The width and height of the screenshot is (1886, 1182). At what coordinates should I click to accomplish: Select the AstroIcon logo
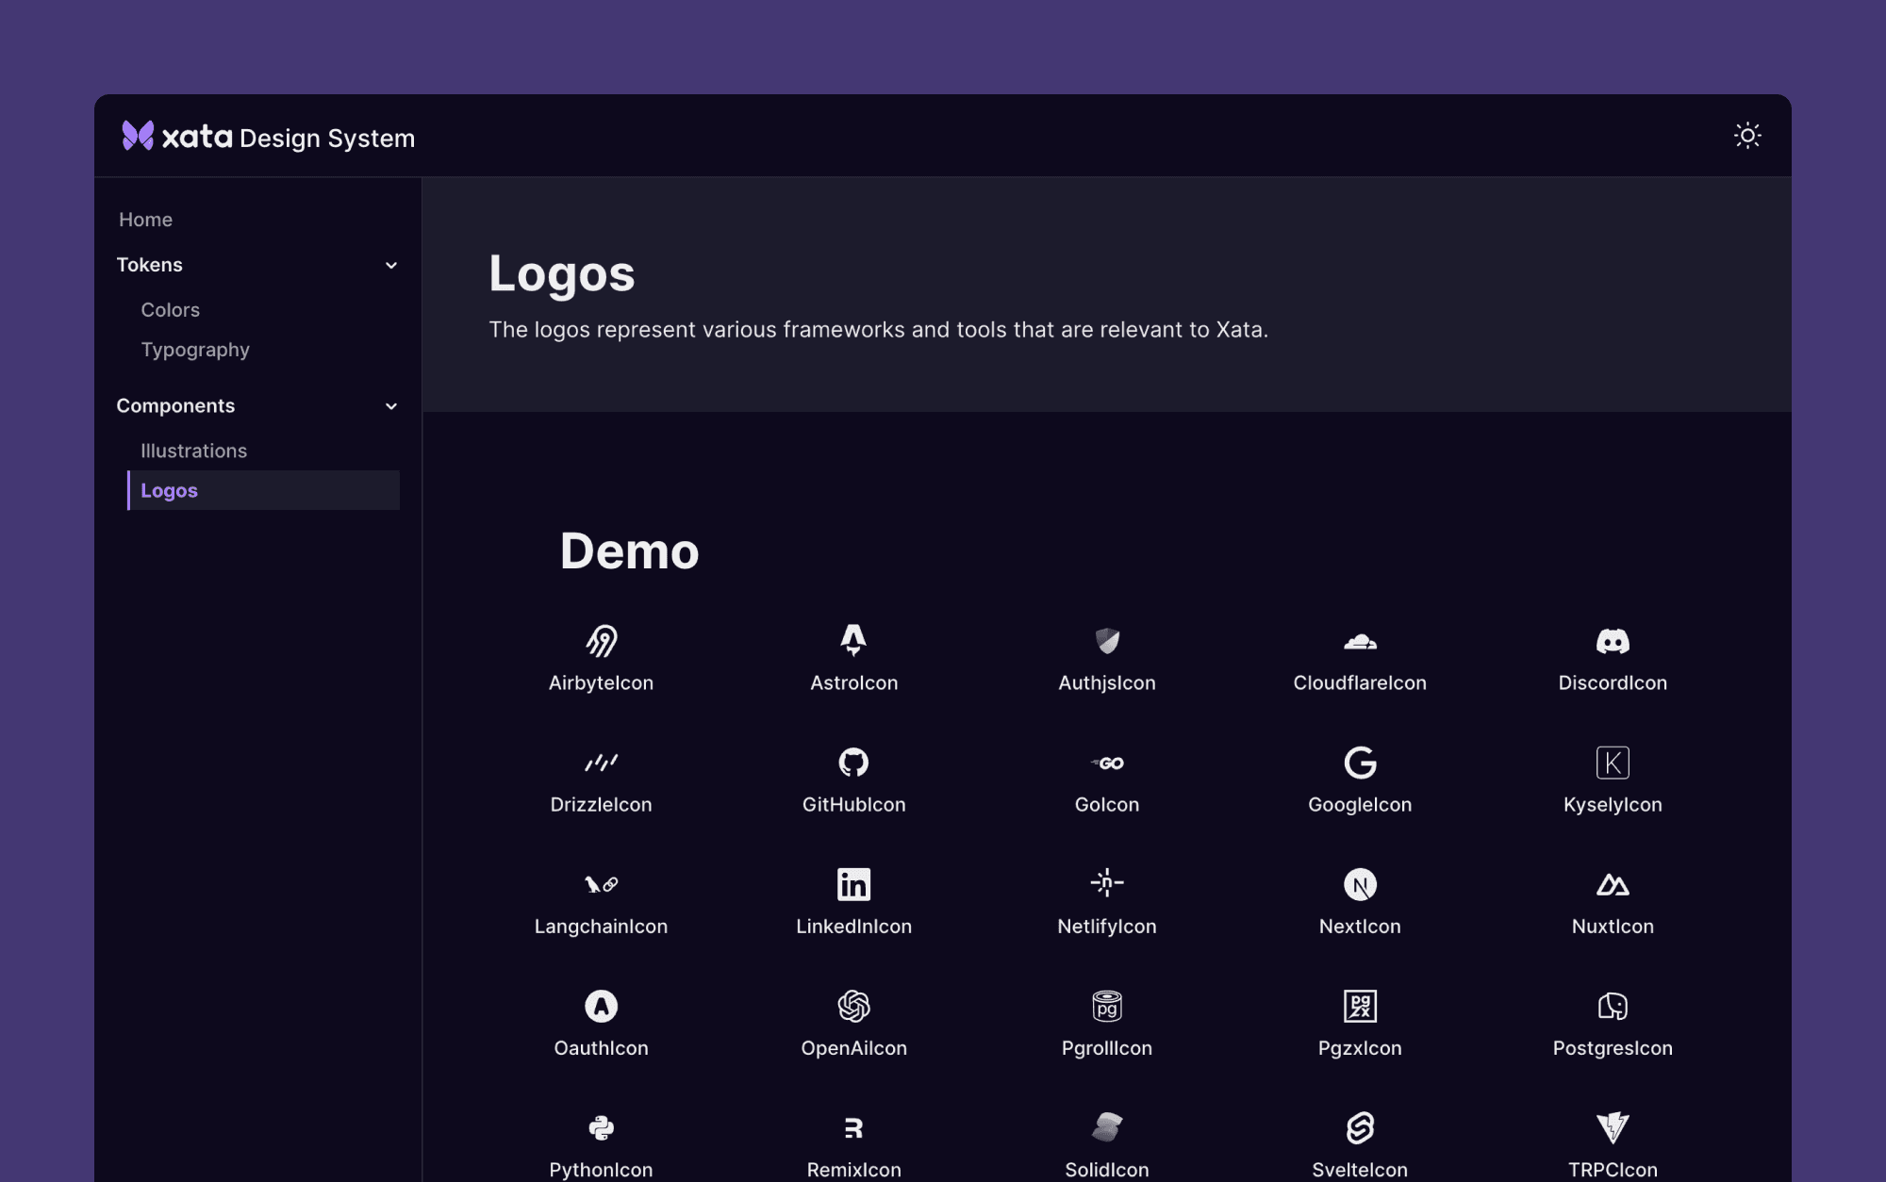[x=852, y=641]
